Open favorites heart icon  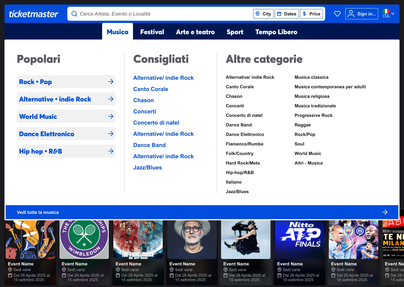click(x=338, y=14)
